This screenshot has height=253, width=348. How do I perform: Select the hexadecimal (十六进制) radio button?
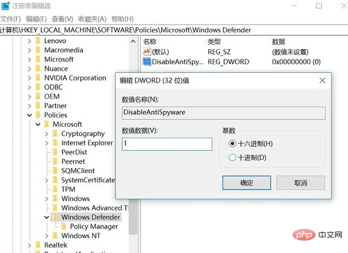tap(232, 144)
